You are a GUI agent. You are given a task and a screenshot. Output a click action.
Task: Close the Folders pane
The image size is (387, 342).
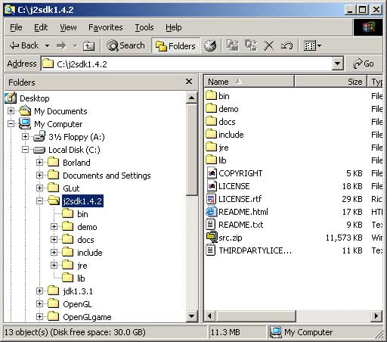click(x=189, y=82)
